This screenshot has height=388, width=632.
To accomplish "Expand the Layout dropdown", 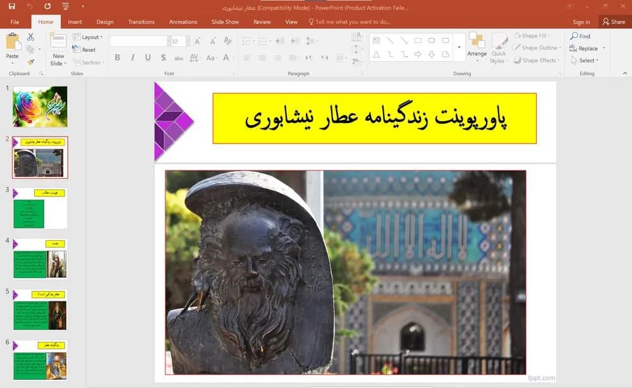I will click(x=87, y=37).
